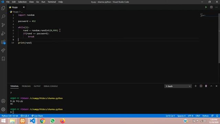Viewport: 220px width, 124px height.
Task: Click try.py in the breadcrumb
Action: pos(16,12)
